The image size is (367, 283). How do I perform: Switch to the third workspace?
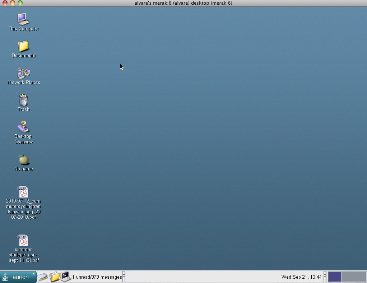pos(360,277)
